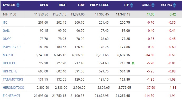This screenshot has height=100, width=182.
Task: Sort by %CHNG using sort arrows
Action: pyautogui.click(x=174, y=5)
